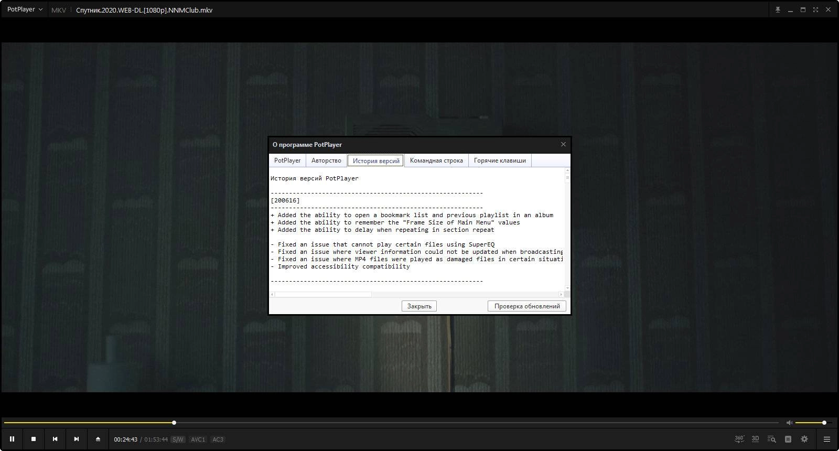Click the 'История версий PotPlayer' heading text

coord(315,178)
